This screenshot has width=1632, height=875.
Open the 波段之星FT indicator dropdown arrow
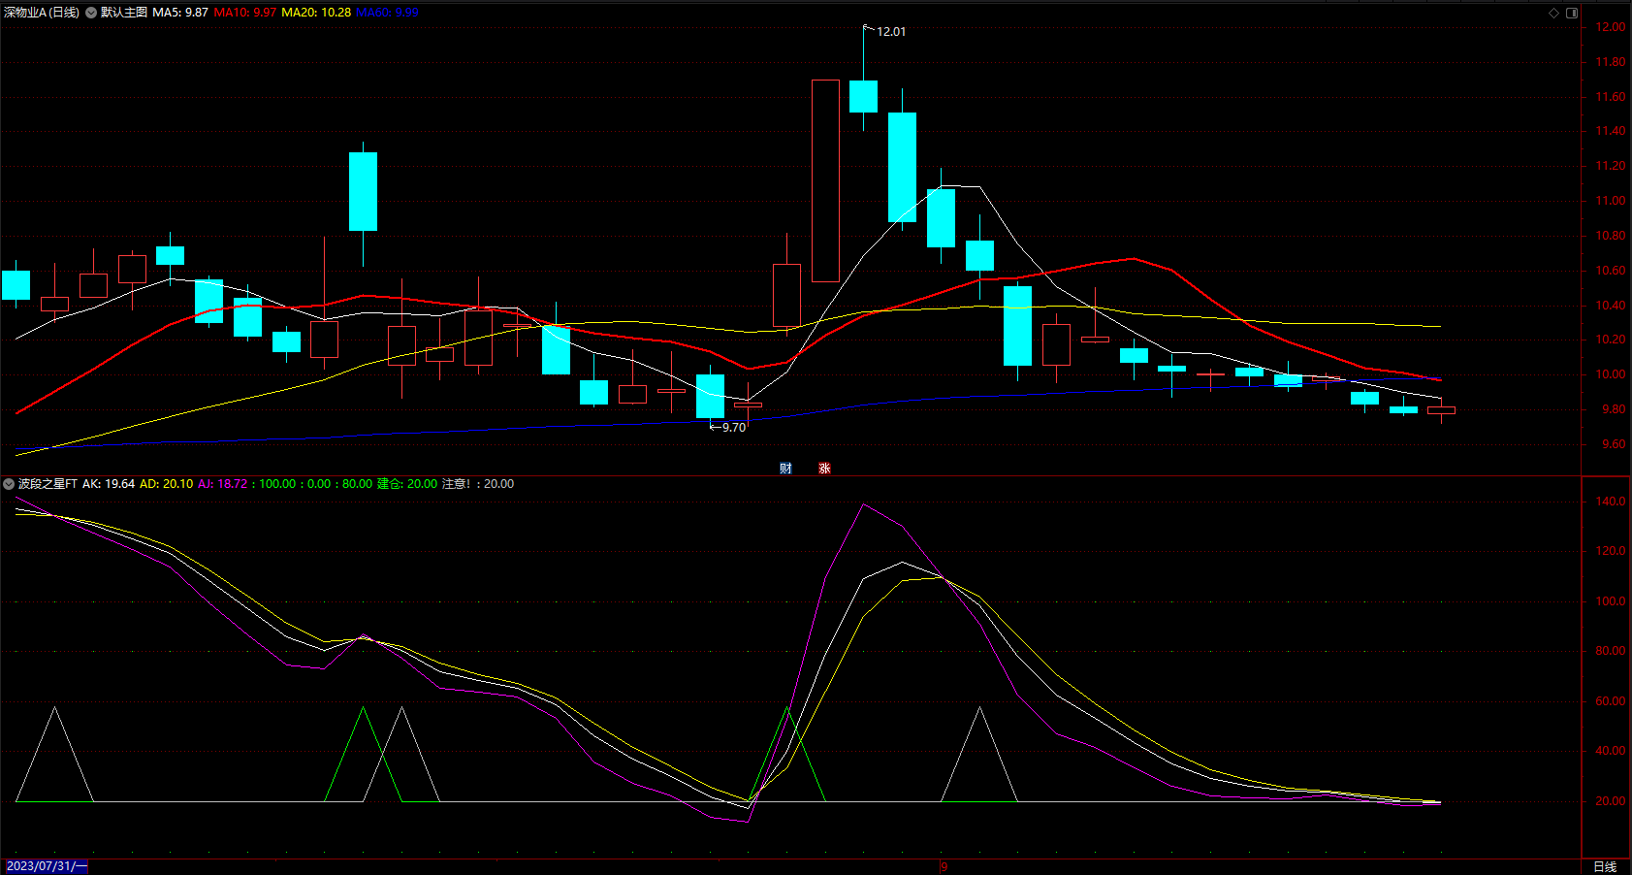[x=9, y=484]
